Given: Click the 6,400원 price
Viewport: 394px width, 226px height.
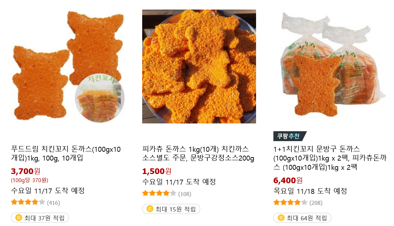Looking at the screenshot, I should coord(288,180).
